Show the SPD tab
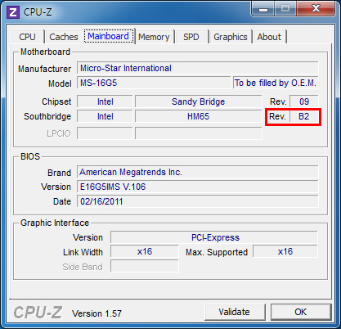This screenshot has height=329, width=341. click(x=191, y=37)
